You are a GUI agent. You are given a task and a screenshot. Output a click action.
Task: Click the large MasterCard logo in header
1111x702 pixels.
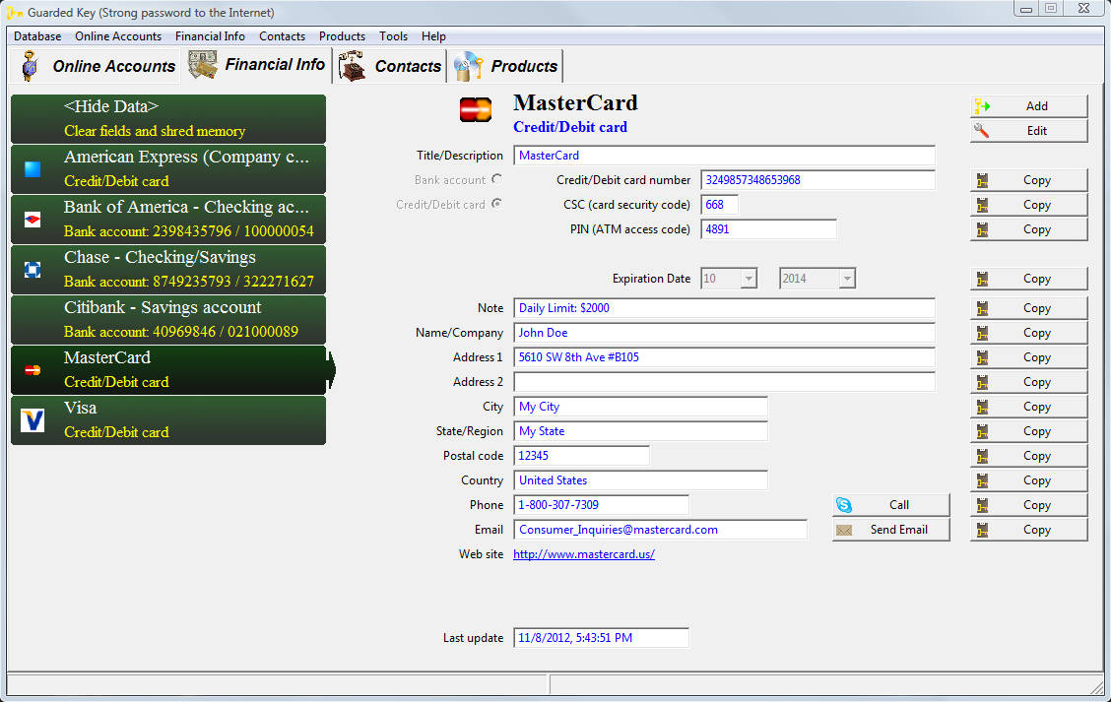pos(476,110)
